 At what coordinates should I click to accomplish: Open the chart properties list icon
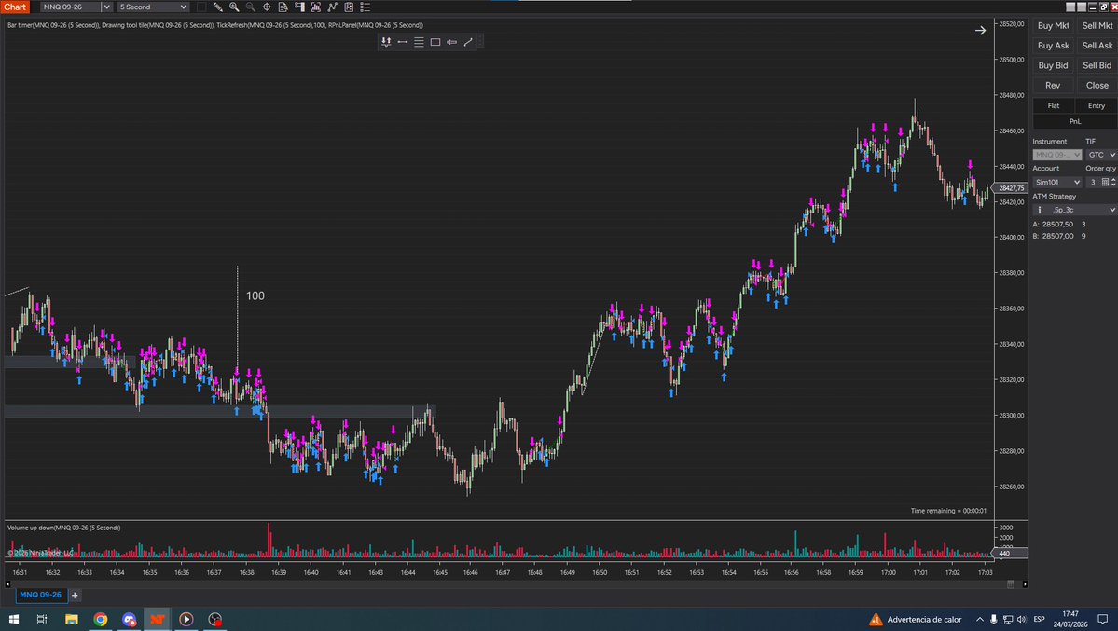pyautogui.click(x=366, y=7)
